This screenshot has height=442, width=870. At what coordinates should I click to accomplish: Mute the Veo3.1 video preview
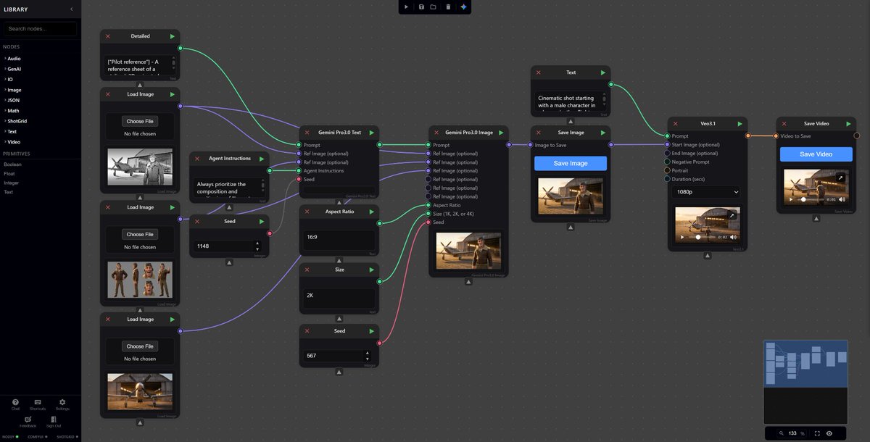(733, 237)
